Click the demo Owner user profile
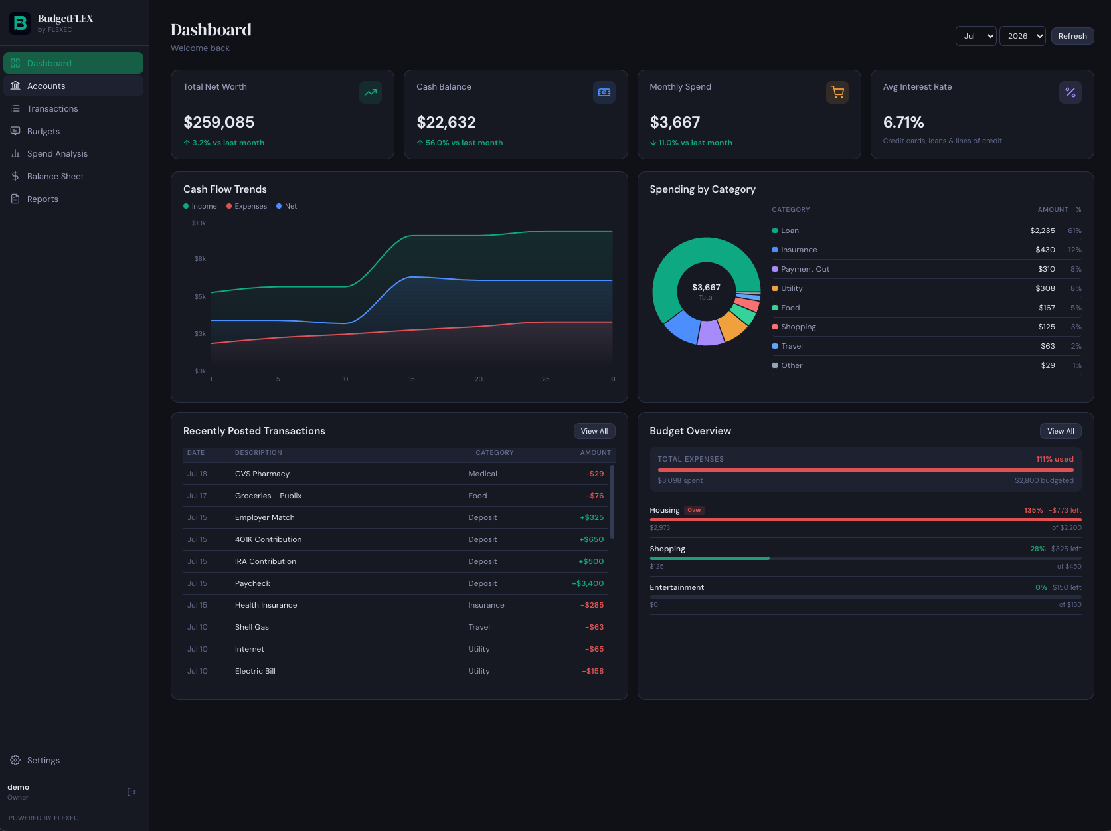Screen dimensions: 1111x831 pyautogui.click(x=19, y=792)
